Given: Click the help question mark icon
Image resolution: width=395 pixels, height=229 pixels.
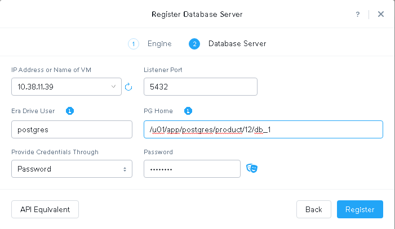Looking at the screenshot, I should point(357,14).
